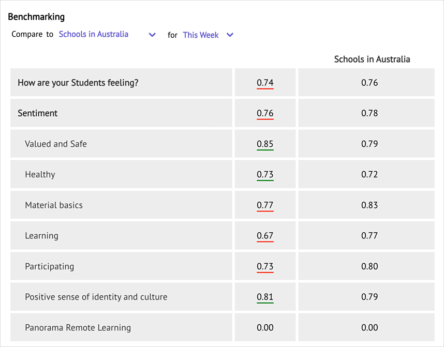Open the 0.77 Material basics score
The width and height of the screenshot is (444, 347).
coord(265,205)
